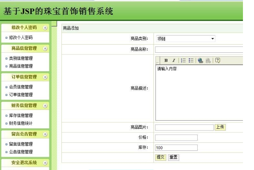
Task: Focus the 商品图片 path field
Action: (184, 127)
